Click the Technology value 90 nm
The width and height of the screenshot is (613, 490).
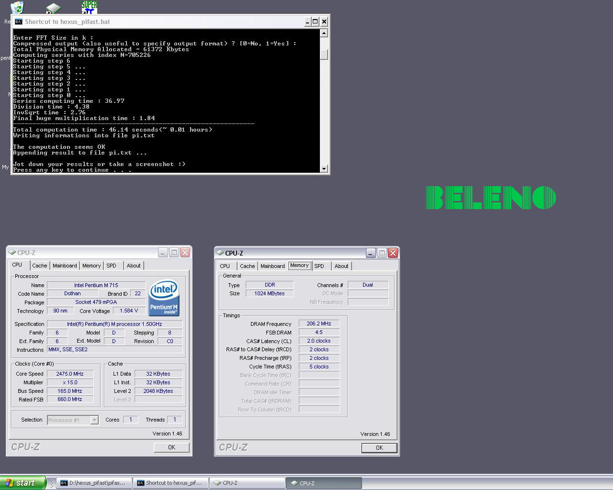[60, 311]
